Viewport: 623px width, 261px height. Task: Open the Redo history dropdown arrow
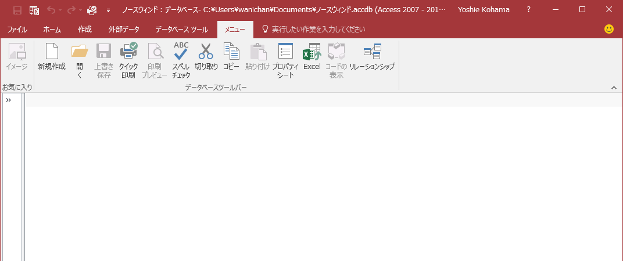click(x=81, y=10)
